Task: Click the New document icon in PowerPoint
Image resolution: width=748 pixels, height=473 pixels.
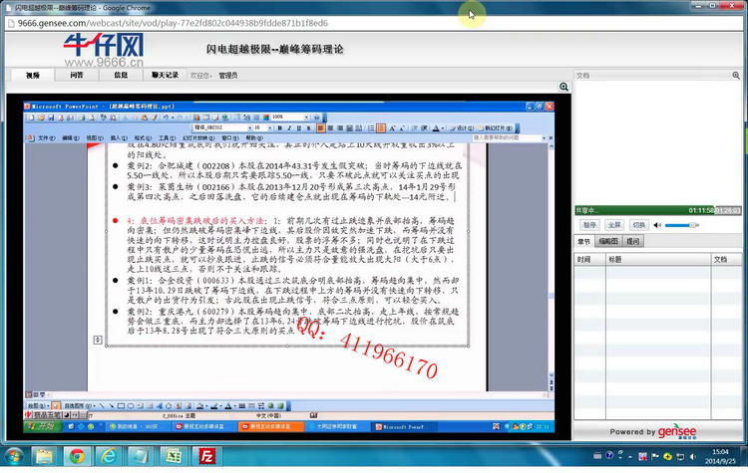Action: (32, 118)
